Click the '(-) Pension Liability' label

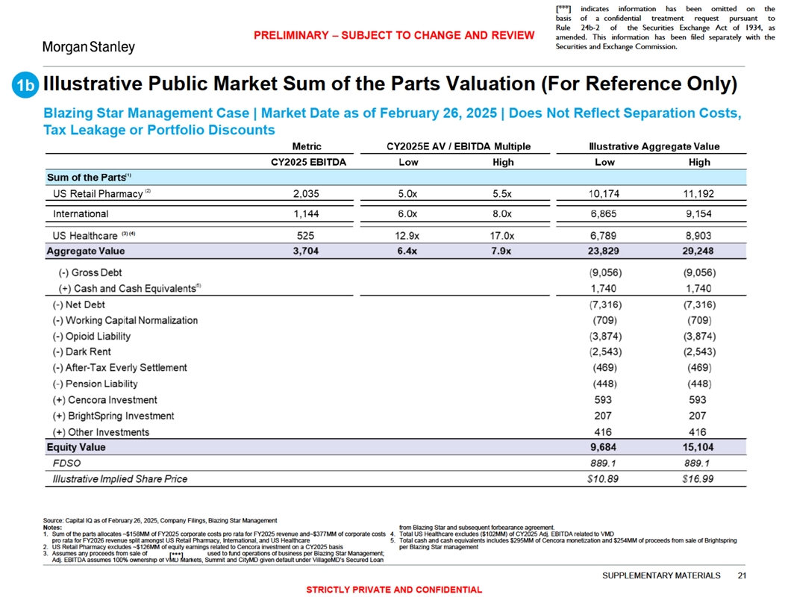tap(95, 384)
